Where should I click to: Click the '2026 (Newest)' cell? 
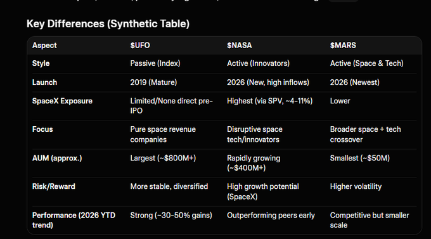click(x=355, y=82)
